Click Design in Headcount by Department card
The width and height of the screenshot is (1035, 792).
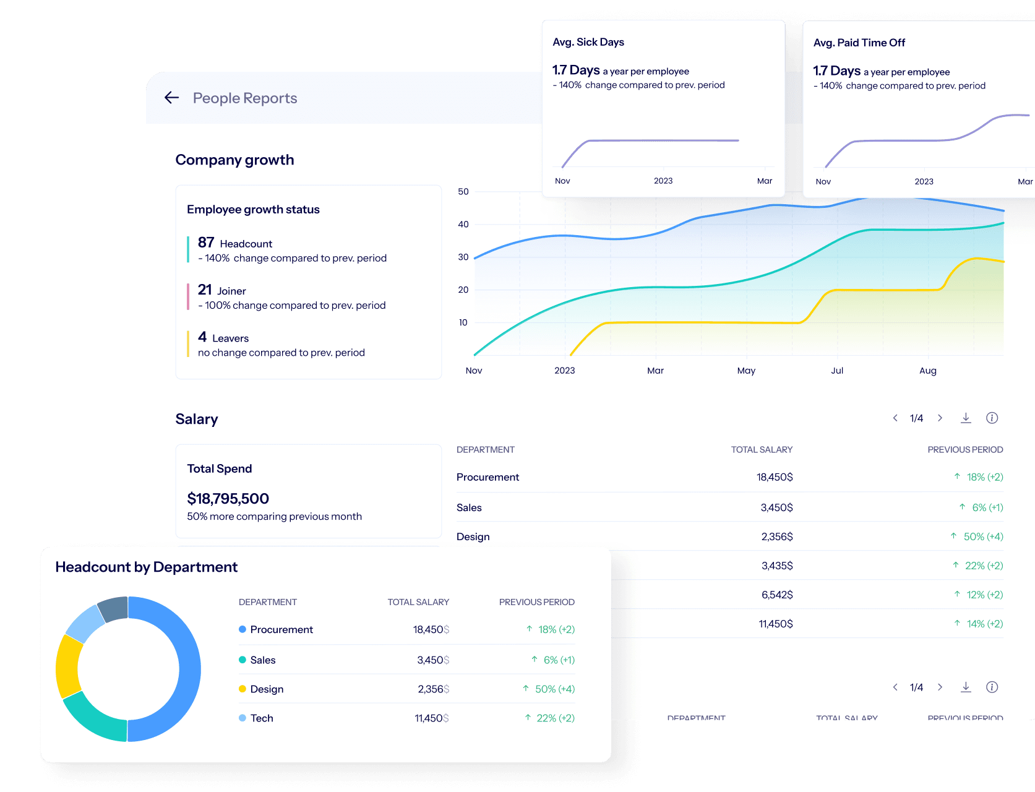(x=267, y=689)
